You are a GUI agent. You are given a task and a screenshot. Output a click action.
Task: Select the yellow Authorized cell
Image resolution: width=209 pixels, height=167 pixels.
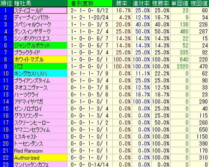coord(40,158)
